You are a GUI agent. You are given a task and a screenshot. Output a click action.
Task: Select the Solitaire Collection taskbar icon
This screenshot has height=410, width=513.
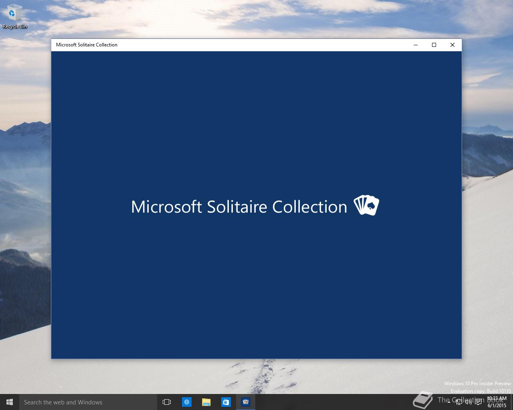pos(246,402)
